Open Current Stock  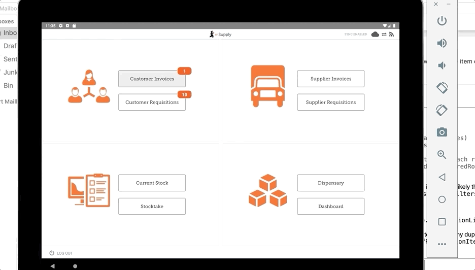152,183
